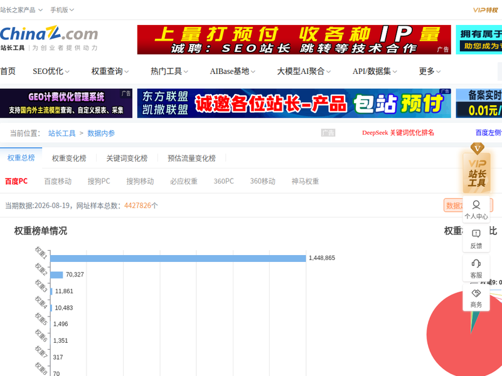Click the 1,448,865 value label

(322, 258)
